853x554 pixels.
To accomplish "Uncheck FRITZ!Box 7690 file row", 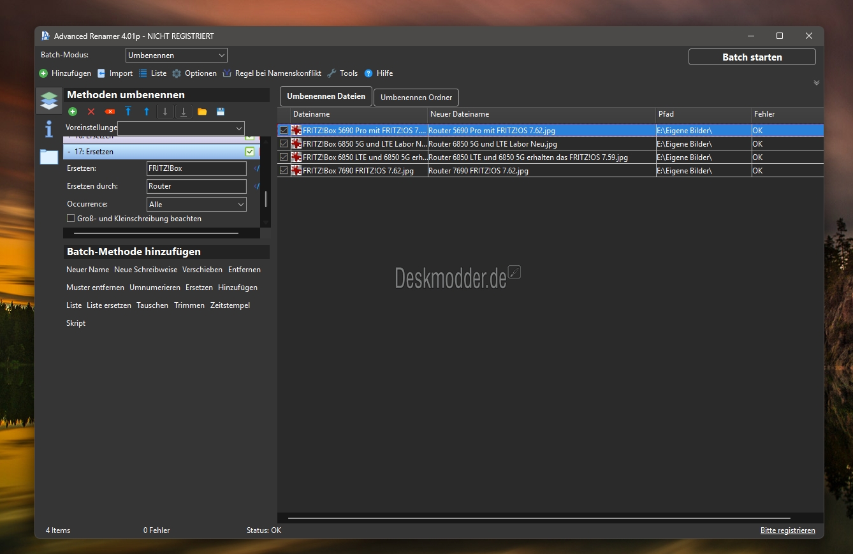I will 284,170.
